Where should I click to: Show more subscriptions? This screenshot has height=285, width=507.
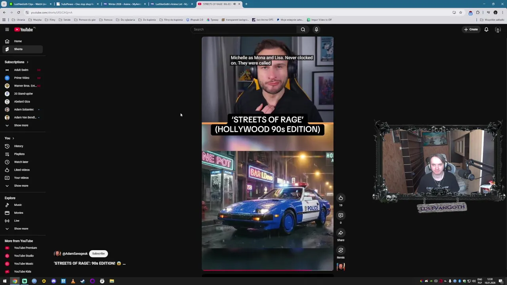[22, 125]
